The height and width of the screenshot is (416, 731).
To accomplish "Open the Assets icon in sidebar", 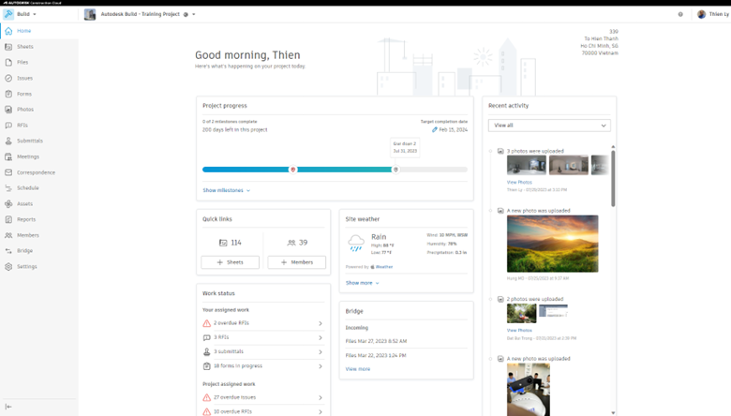I will pos(8,204).
